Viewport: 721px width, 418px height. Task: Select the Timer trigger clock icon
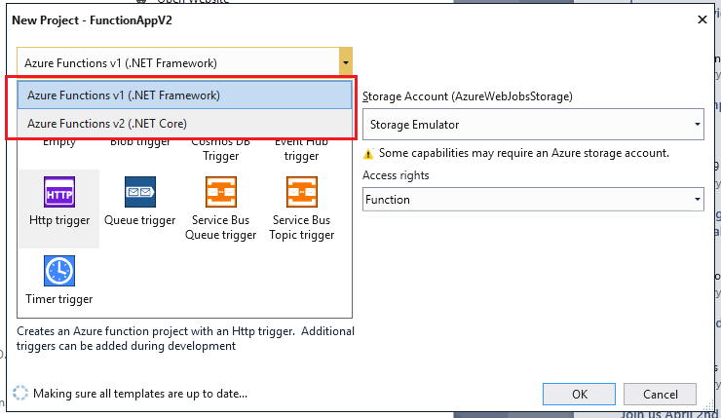point(59,271)
